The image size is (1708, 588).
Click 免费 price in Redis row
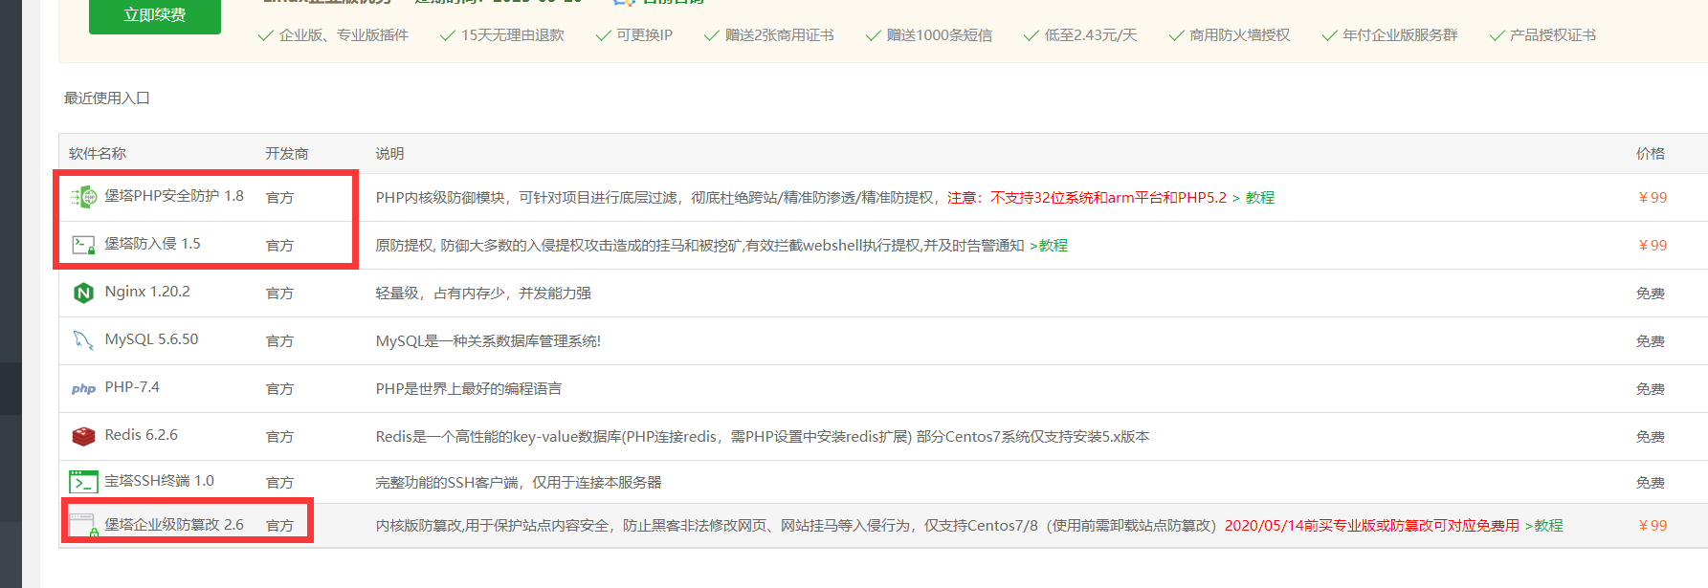tap(1651, 437)
